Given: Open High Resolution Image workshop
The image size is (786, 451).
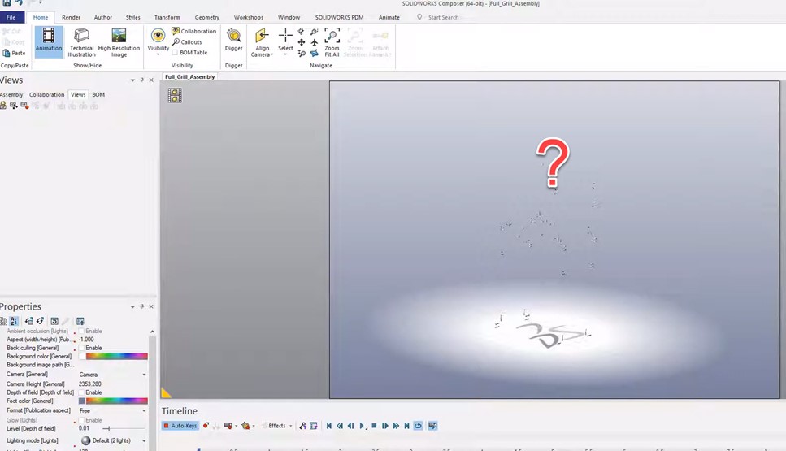Looking at the screenshot, I should point(119,42).
